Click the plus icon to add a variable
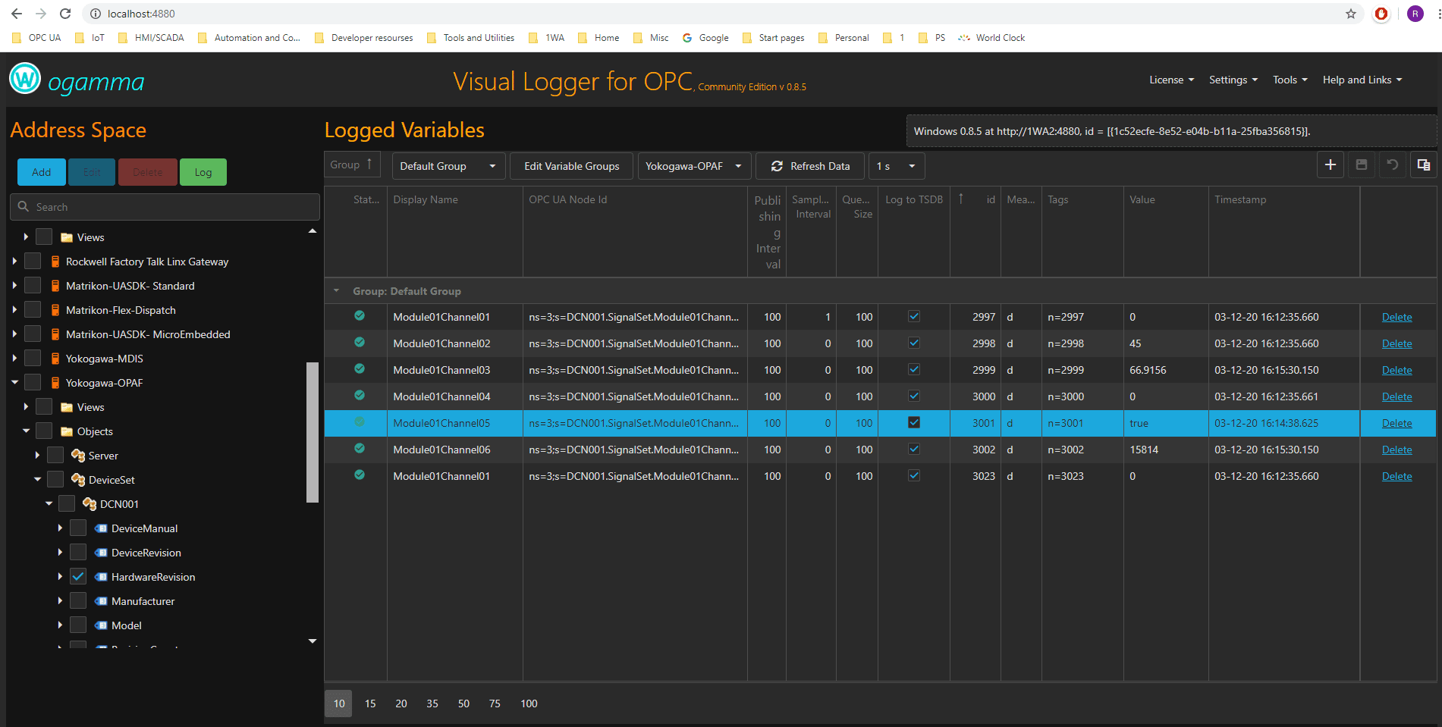The image size is (1442, 727). tap(1330, 165)
